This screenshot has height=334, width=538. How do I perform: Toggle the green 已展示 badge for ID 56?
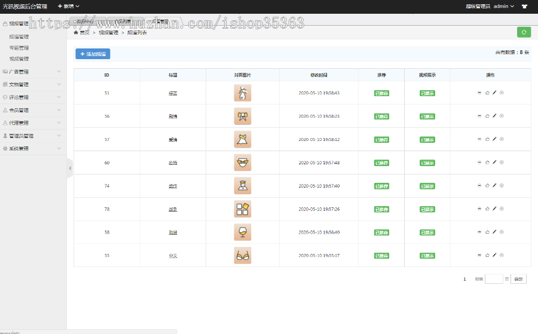(427, 117)
